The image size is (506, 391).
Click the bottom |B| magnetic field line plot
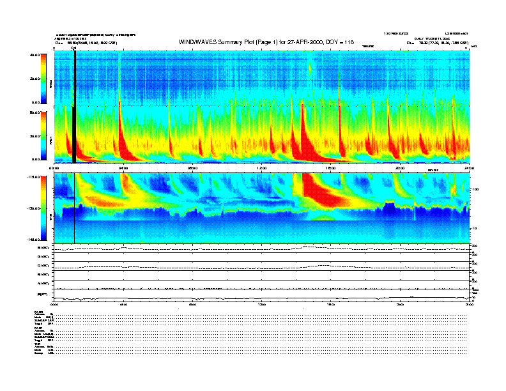click(x=262, y=298)
